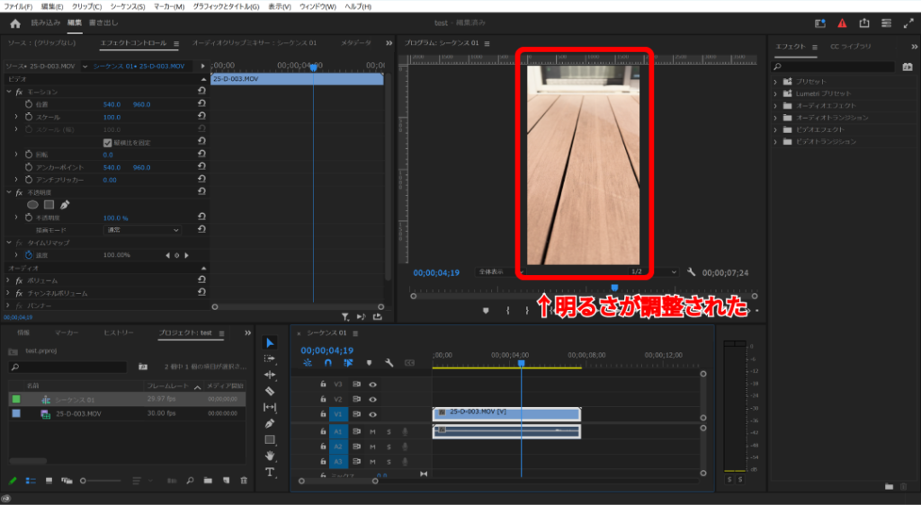Choose the Hand tool
921x505 pixels.
coord(270,456)
